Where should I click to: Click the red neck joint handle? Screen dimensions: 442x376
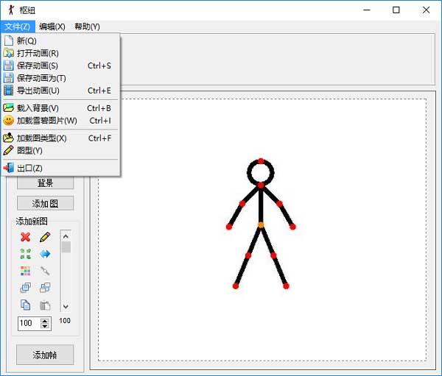point(261,185)
